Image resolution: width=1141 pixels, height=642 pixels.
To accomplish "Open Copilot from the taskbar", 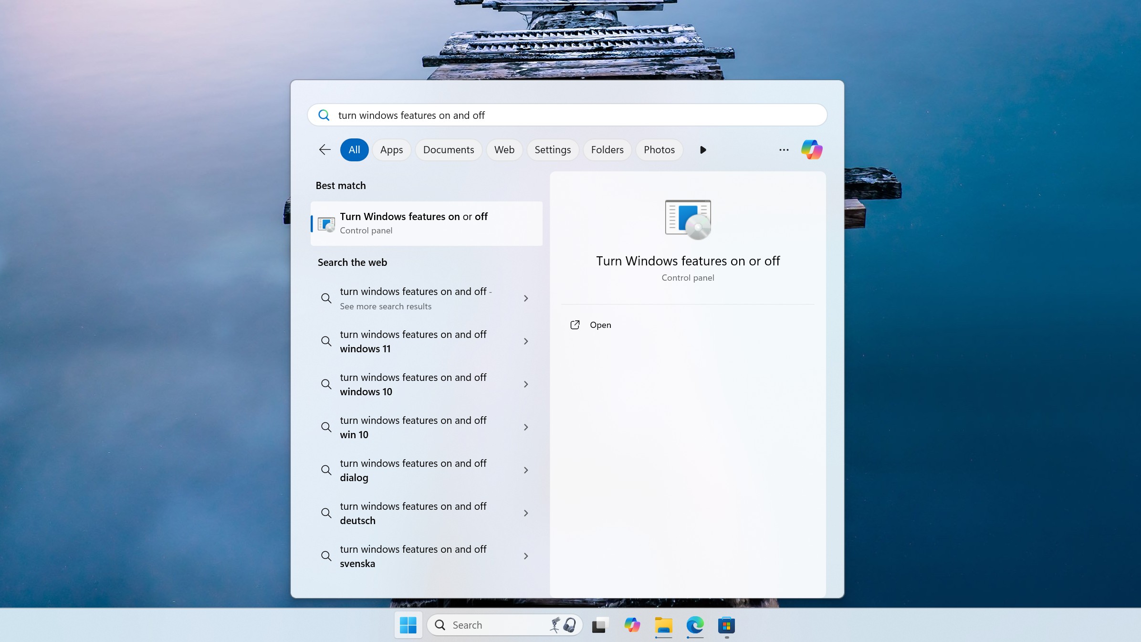I will pos(631,624).
